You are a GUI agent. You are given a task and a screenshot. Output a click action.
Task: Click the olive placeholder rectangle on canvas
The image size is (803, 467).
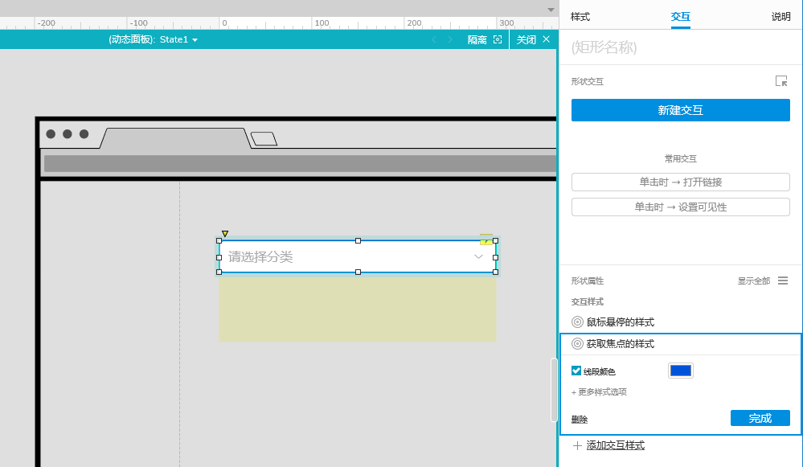point(358,309)
